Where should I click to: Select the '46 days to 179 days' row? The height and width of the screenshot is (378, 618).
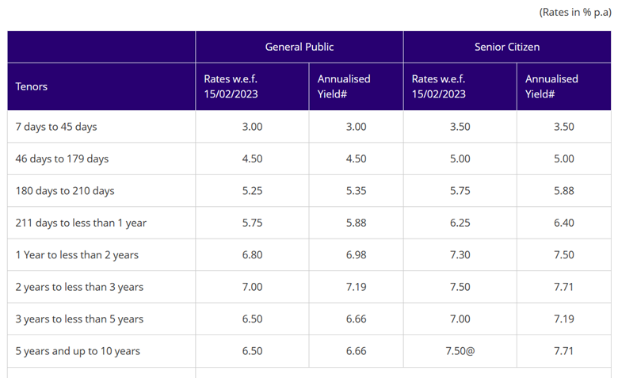click(62, 158)
